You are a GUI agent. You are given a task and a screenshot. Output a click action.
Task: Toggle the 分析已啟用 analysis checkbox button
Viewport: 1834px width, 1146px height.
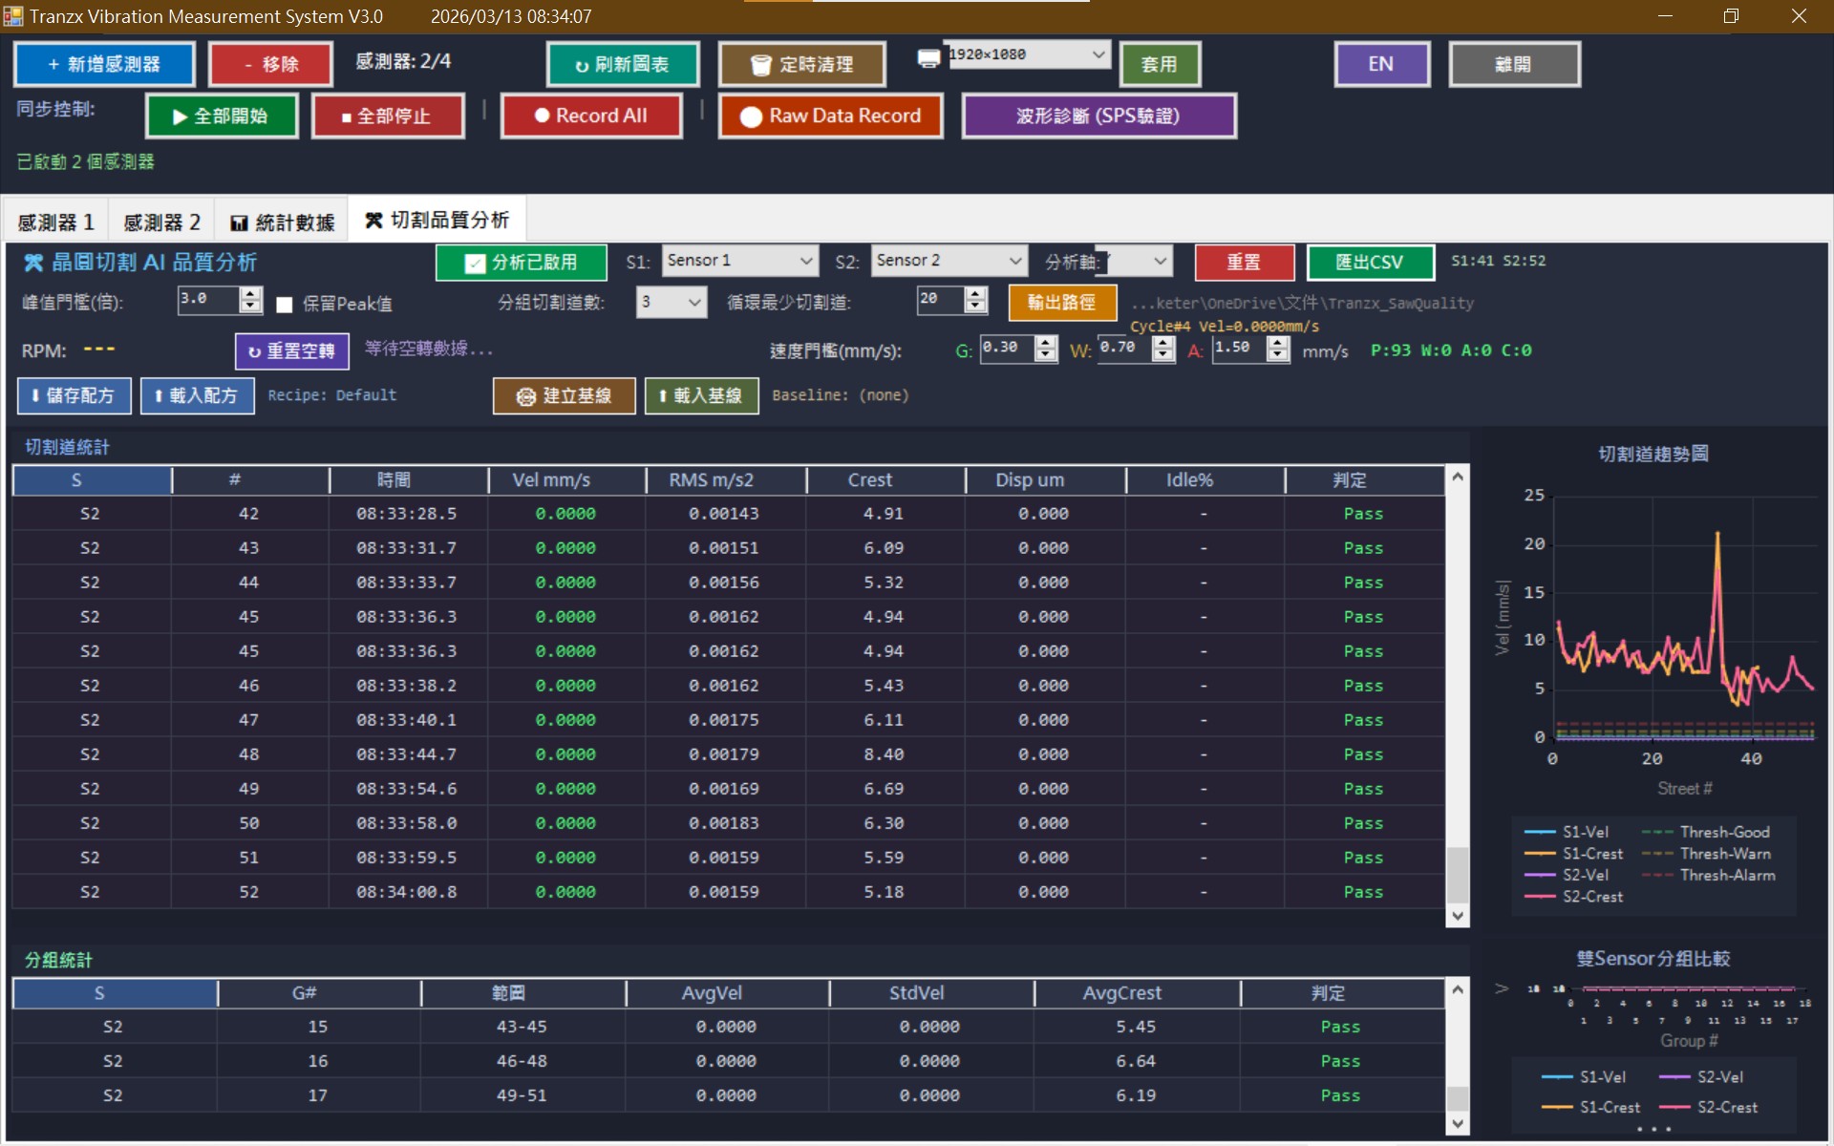point(521,263)
